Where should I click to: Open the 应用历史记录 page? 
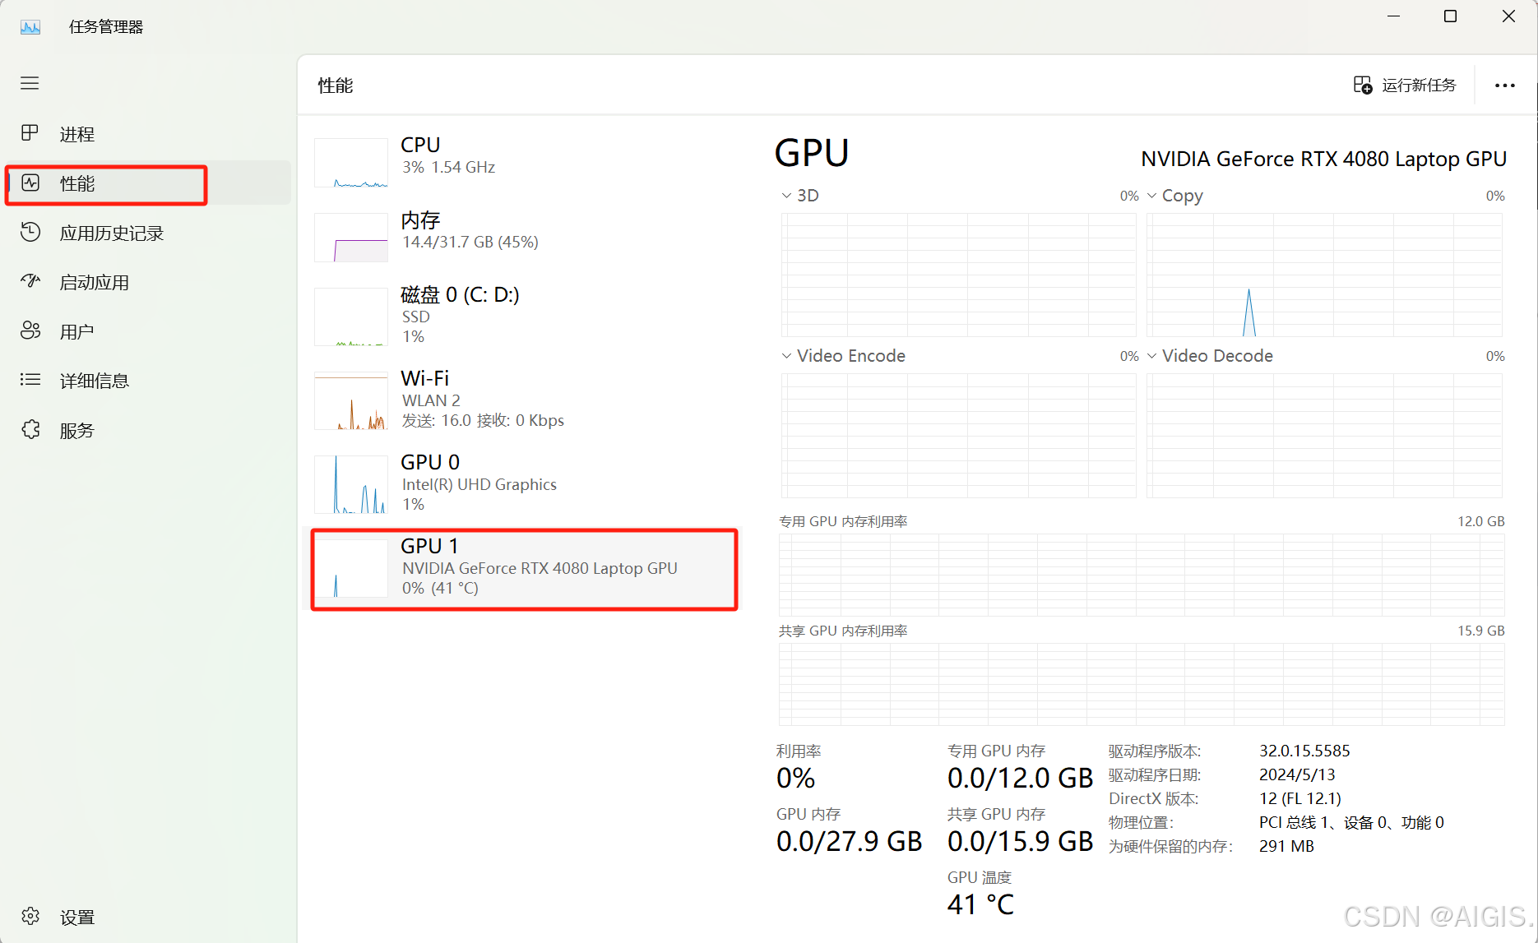[112, 233]
